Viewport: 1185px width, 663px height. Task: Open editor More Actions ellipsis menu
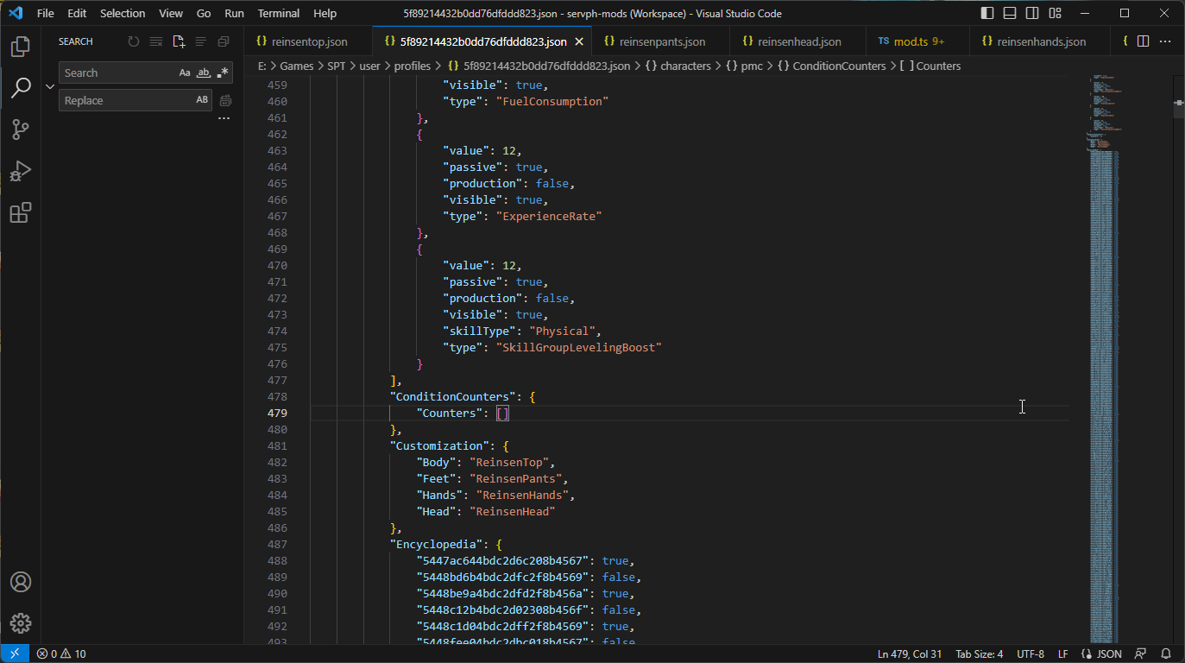[1164, 41]
